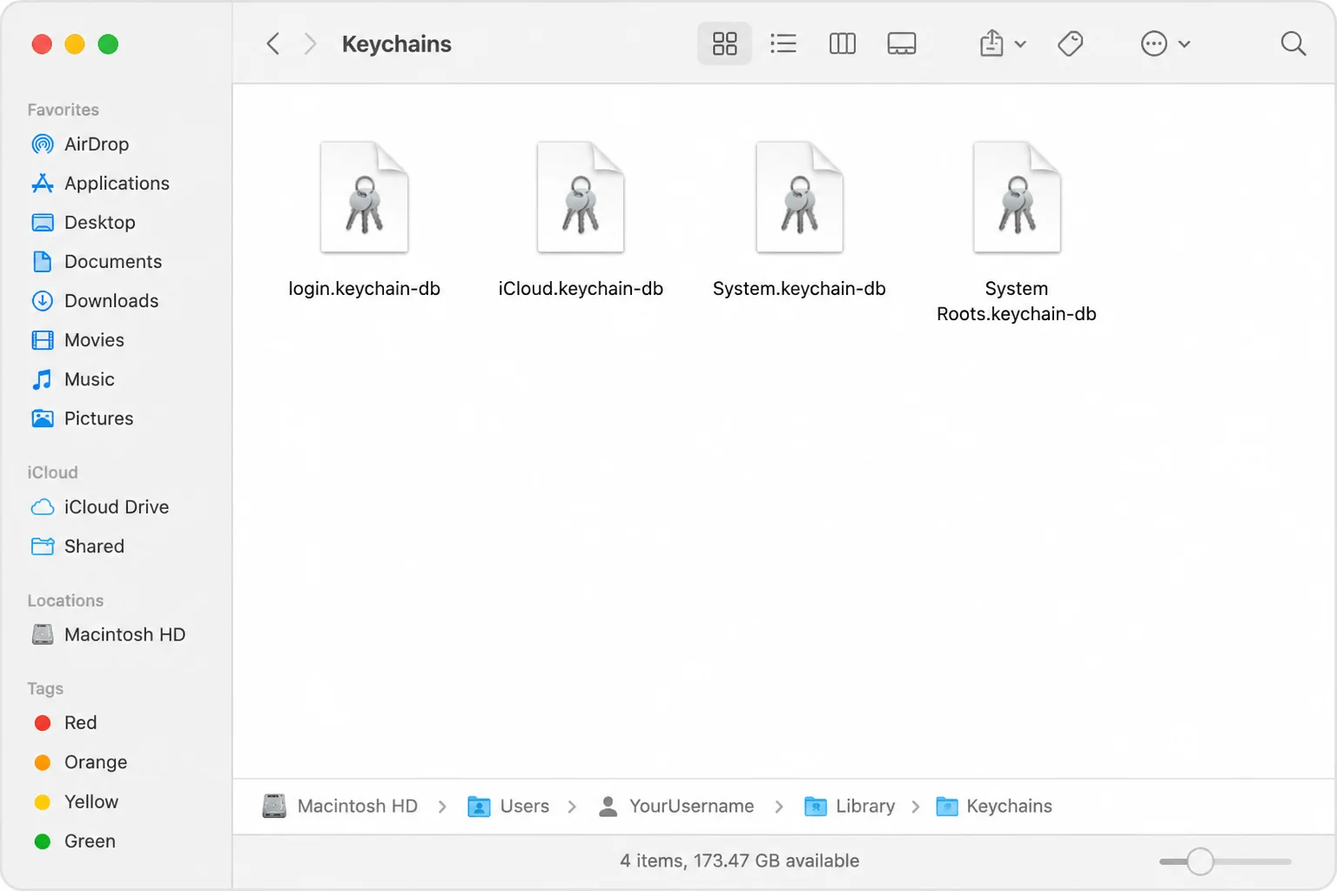Open the Edit Tags toolbar button
The height and width of the screenshot is (891, 1337).
[1071, 44]
